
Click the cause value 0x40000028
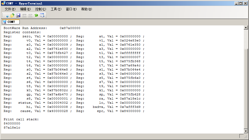(x=58, y=111)
